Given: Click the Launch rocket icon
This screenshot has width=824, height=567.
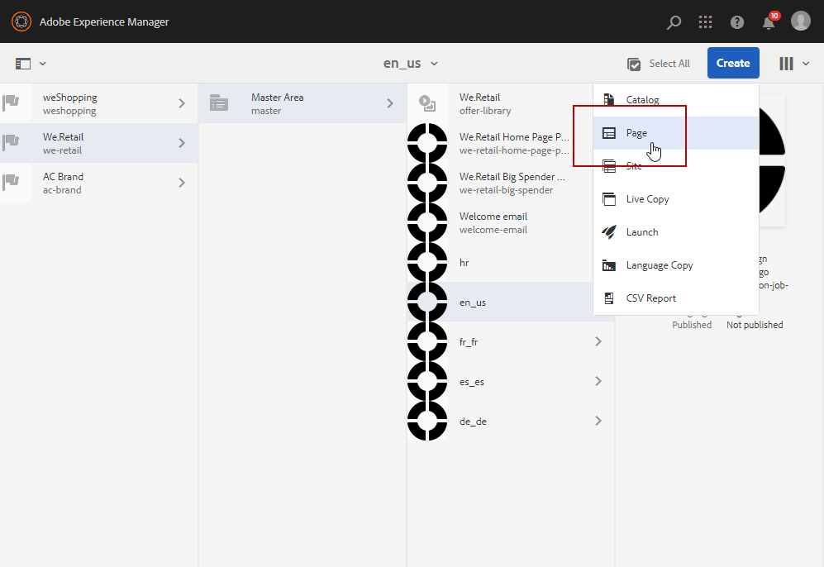Looking at the screenshot, I should click(609, 231).
